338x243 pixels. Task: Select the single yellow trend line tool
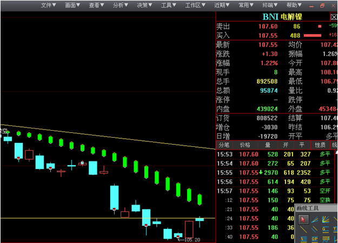303,230
